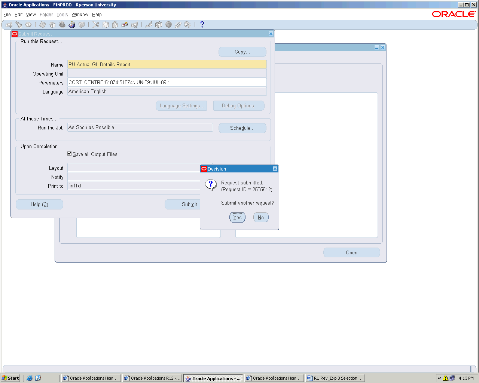The width and height of the screenshot is (479, 383).
Task: Click the Save diskette toolbar icon
Action: point(43,25)
